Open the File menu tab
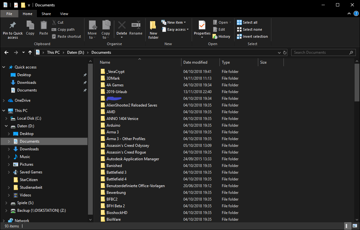This screenshot has width=360, height=230. point(9,14)
